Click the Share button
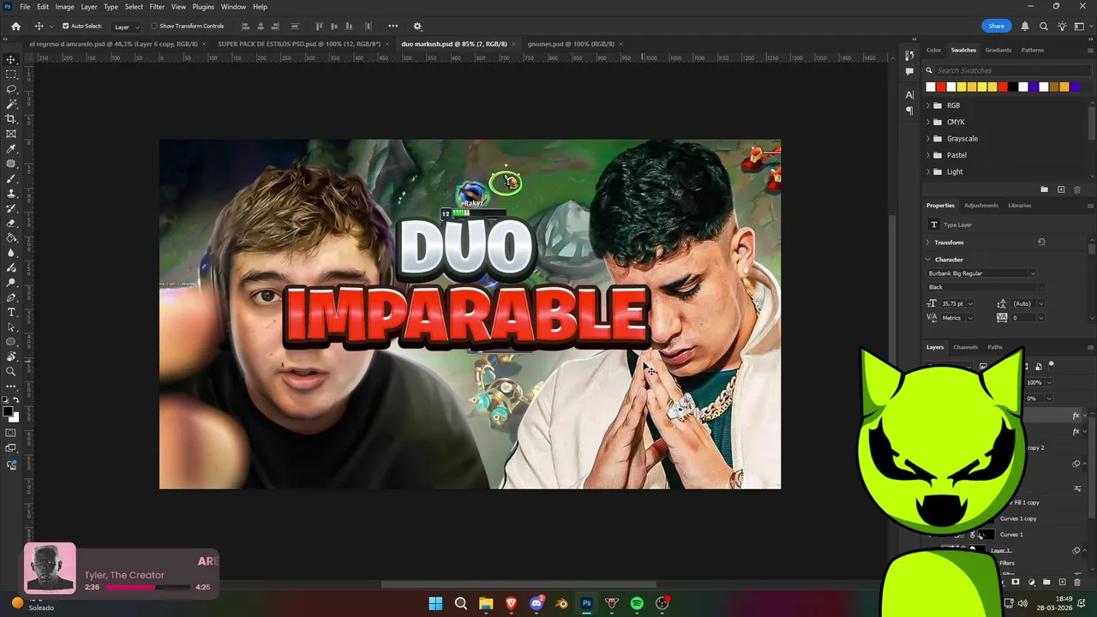Image resolution: width=1097 pixels, height=617 pixels. click(996, 27)
